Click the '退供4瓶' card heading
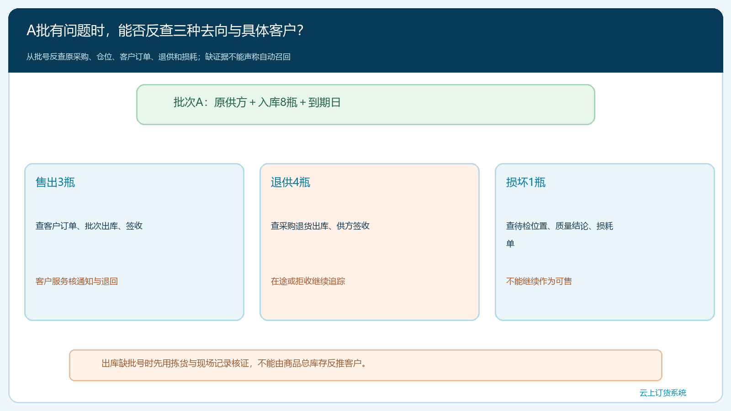Viewport: 731px width, 411px height. coord(291,182)
